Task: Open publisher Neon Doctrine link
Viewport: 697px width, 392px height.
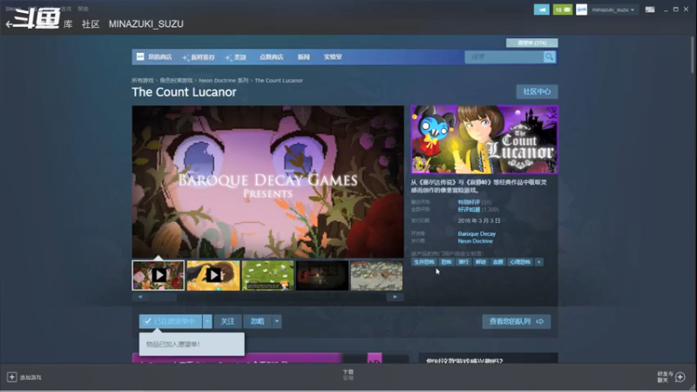Action: tap(475, 241)
